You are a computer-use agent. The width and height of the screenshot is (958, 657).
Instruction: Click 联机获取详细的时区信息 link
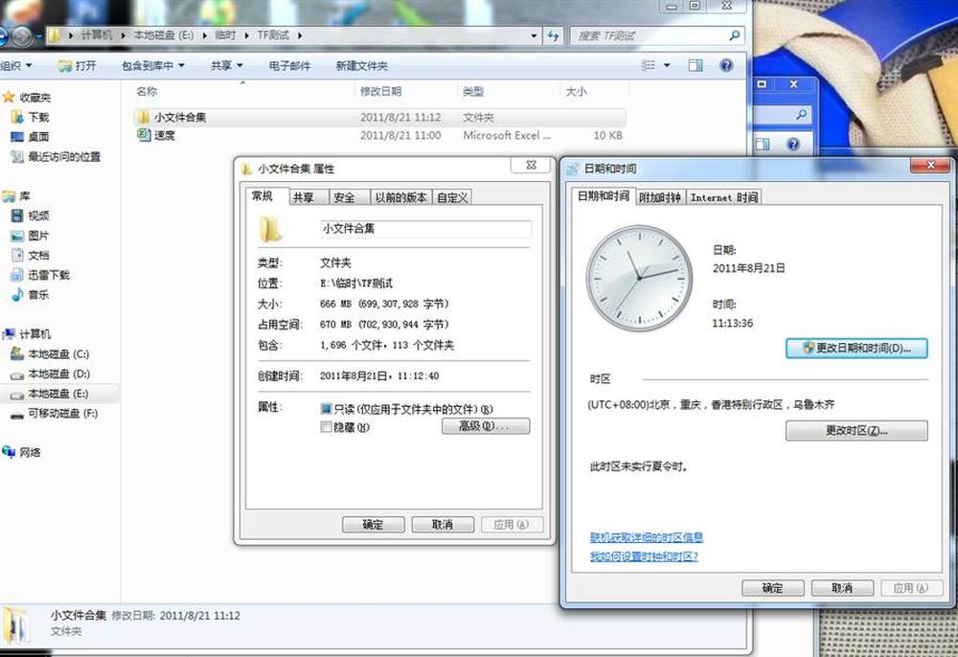pyautogui.click(x=647, y=537)
